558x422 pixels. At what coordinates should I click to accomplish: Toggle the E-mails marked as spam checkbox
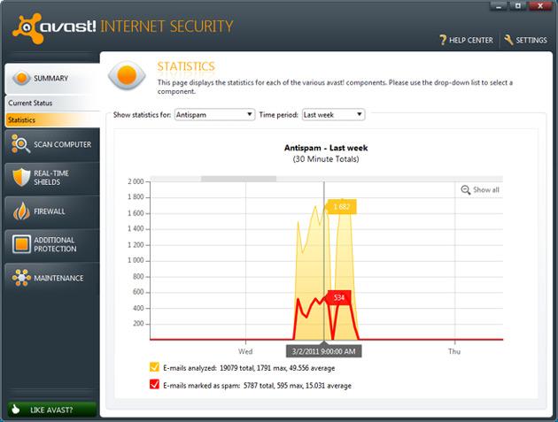[154, 384]
